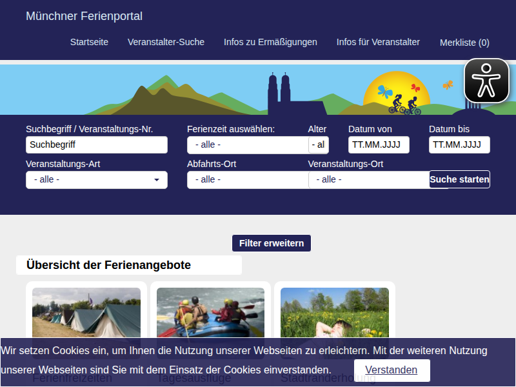The image size is (516, 387).
Task: Expand the Ferienzeit auswählen dropdown
Action: click(x=247, y=144)
